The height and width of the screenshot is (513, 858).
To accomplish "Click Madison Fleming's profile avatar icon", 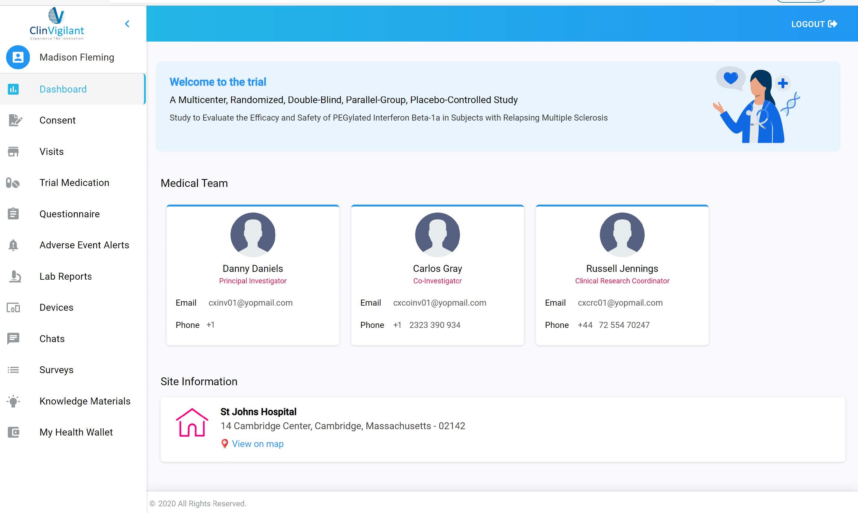I will click(17, 57).
